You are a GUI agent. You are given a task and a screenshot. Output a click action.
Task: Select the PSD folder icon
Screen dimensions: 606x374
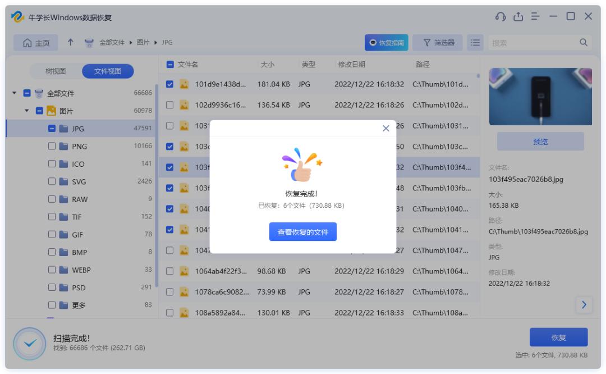click(x=64, y=288)
